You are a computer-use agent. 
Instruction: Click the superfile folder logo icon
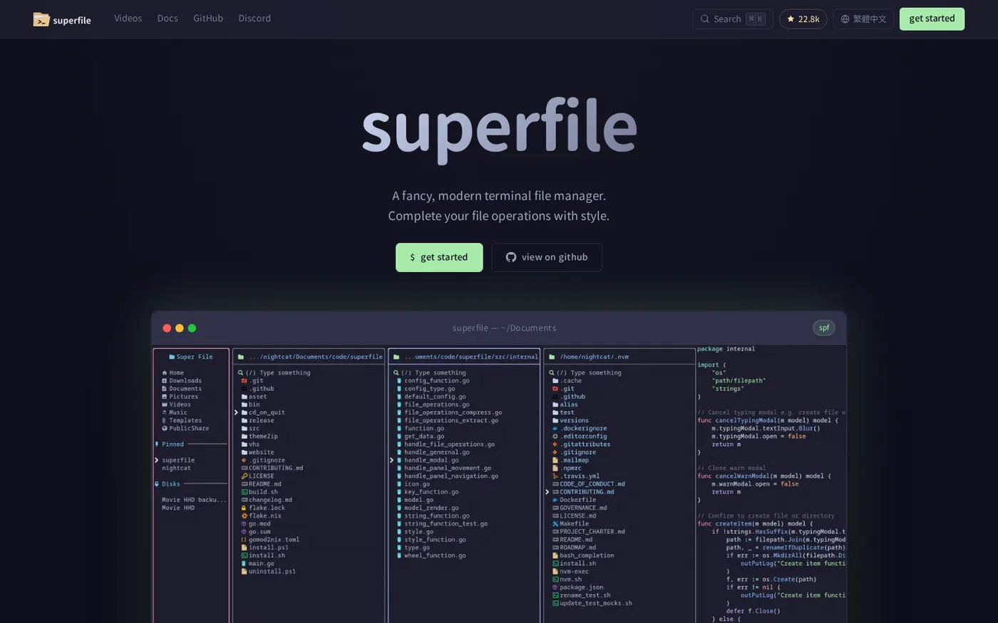(x=41, y=19)
